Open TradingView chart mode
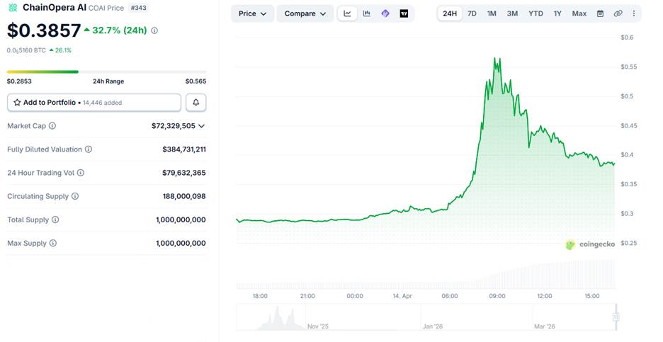 (404, 13)
